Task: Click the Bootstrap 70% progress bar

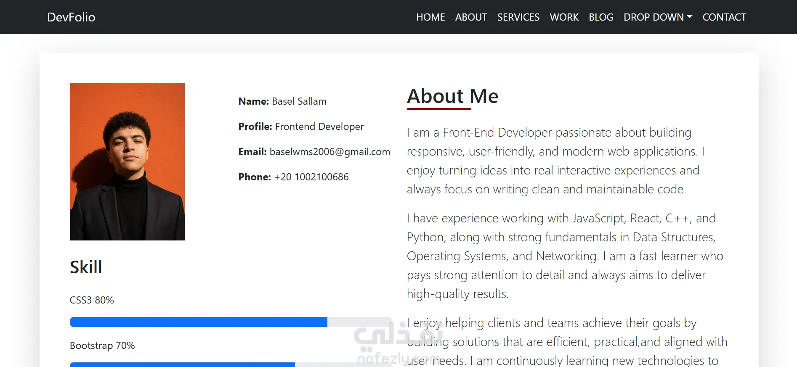Action: 231,364
